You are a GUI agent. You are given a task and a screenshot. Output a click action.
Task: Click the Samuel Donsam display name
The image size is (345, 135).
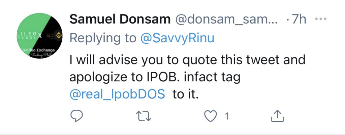[120, 19]
